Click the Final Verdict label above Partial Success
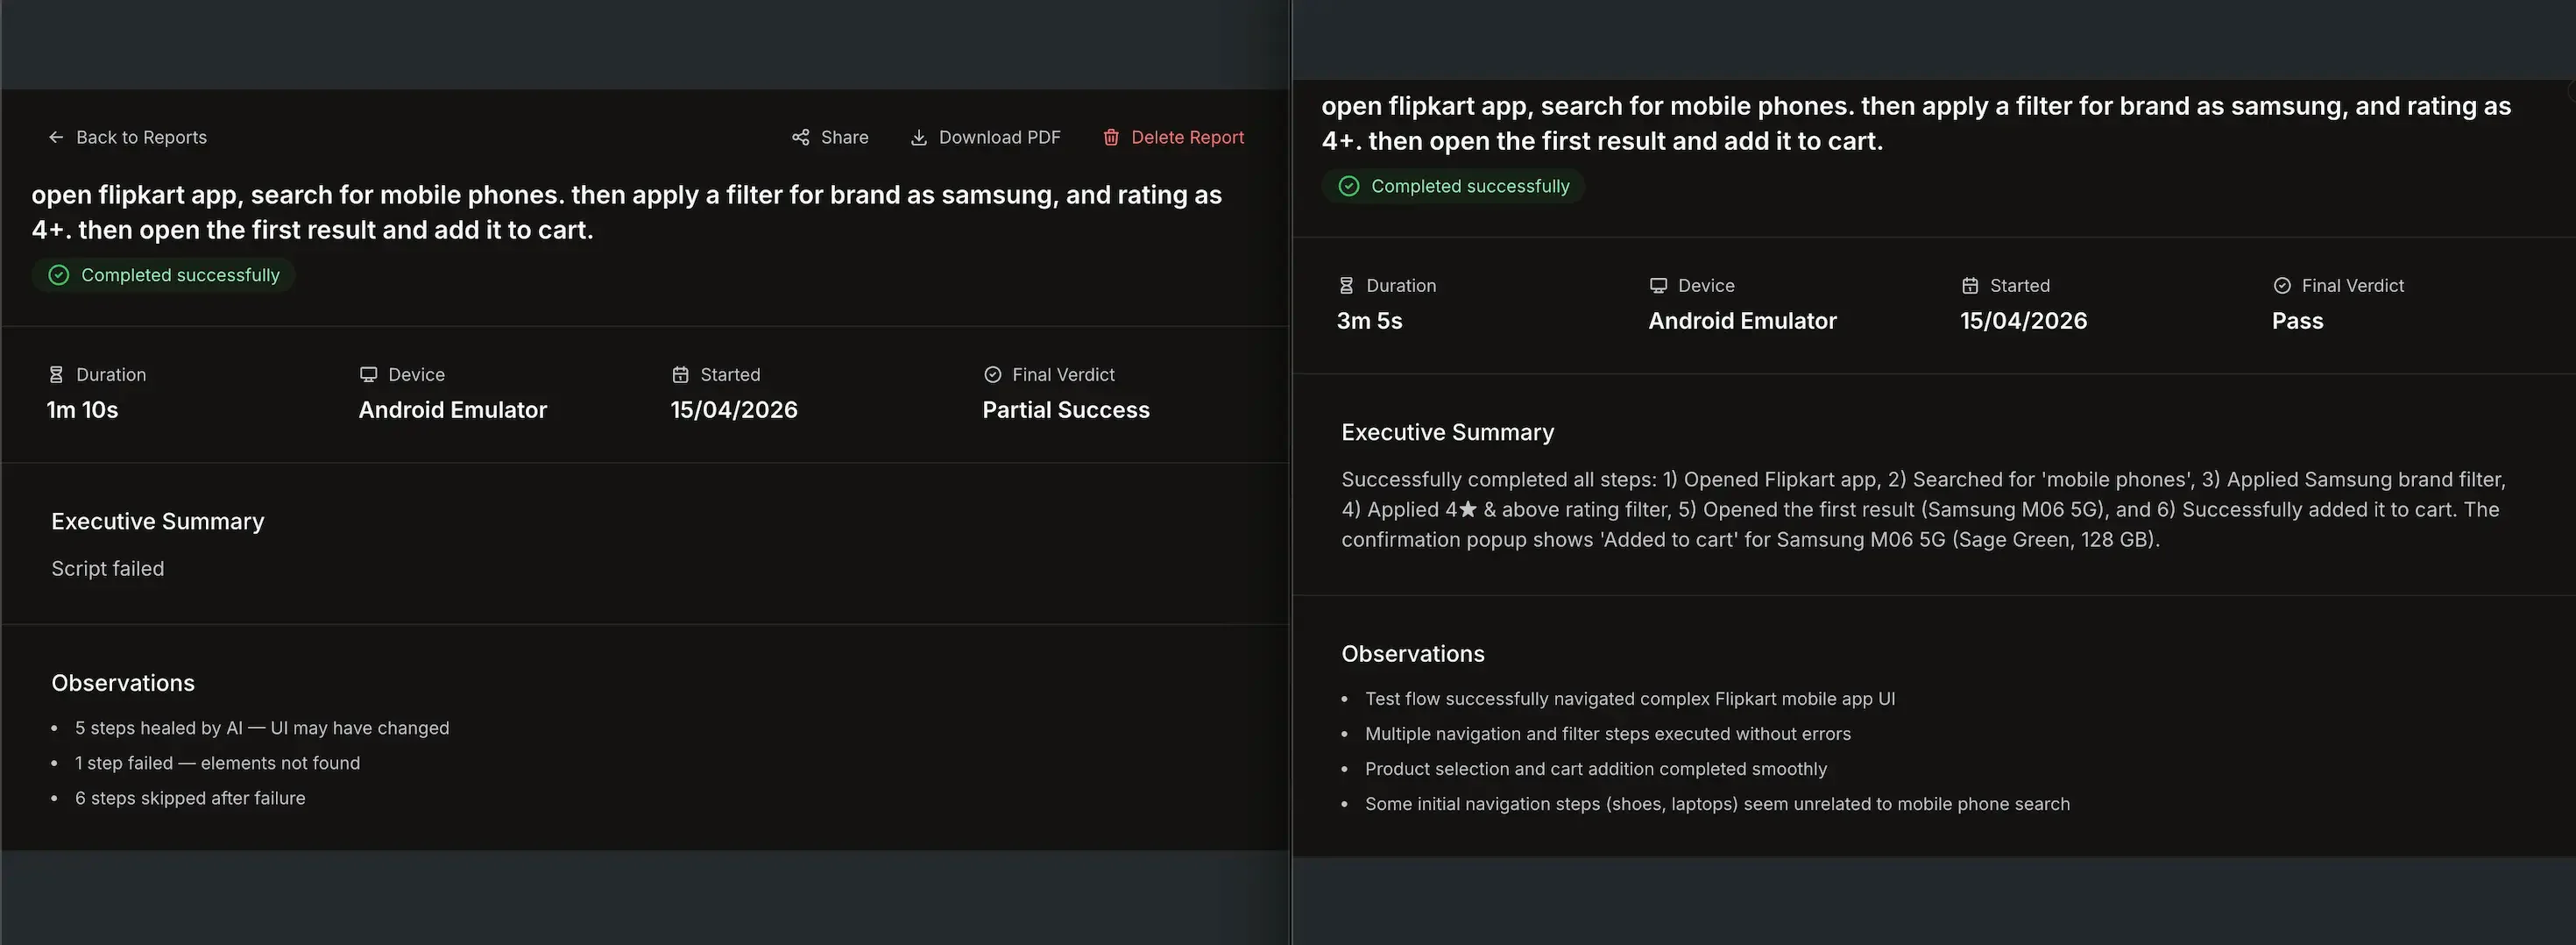 1063,375
